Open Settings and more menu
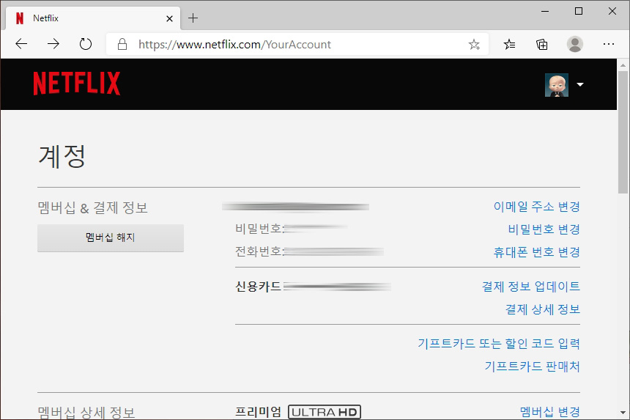 click(609, 44)
